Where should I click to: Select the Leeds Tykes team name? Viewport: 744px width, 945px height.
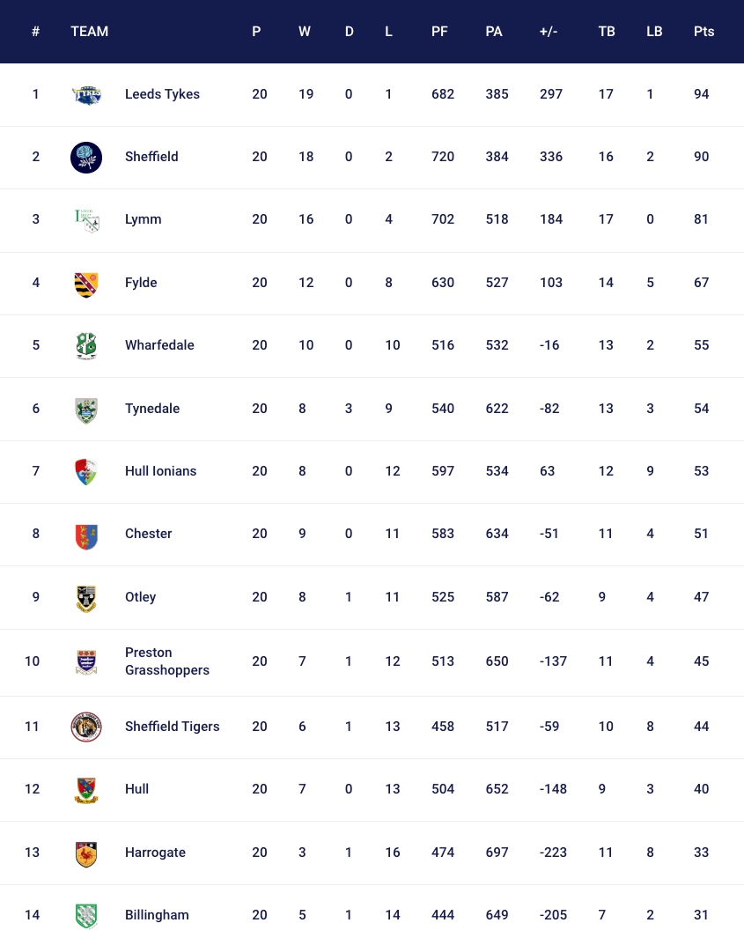click(x=162, y=94)
